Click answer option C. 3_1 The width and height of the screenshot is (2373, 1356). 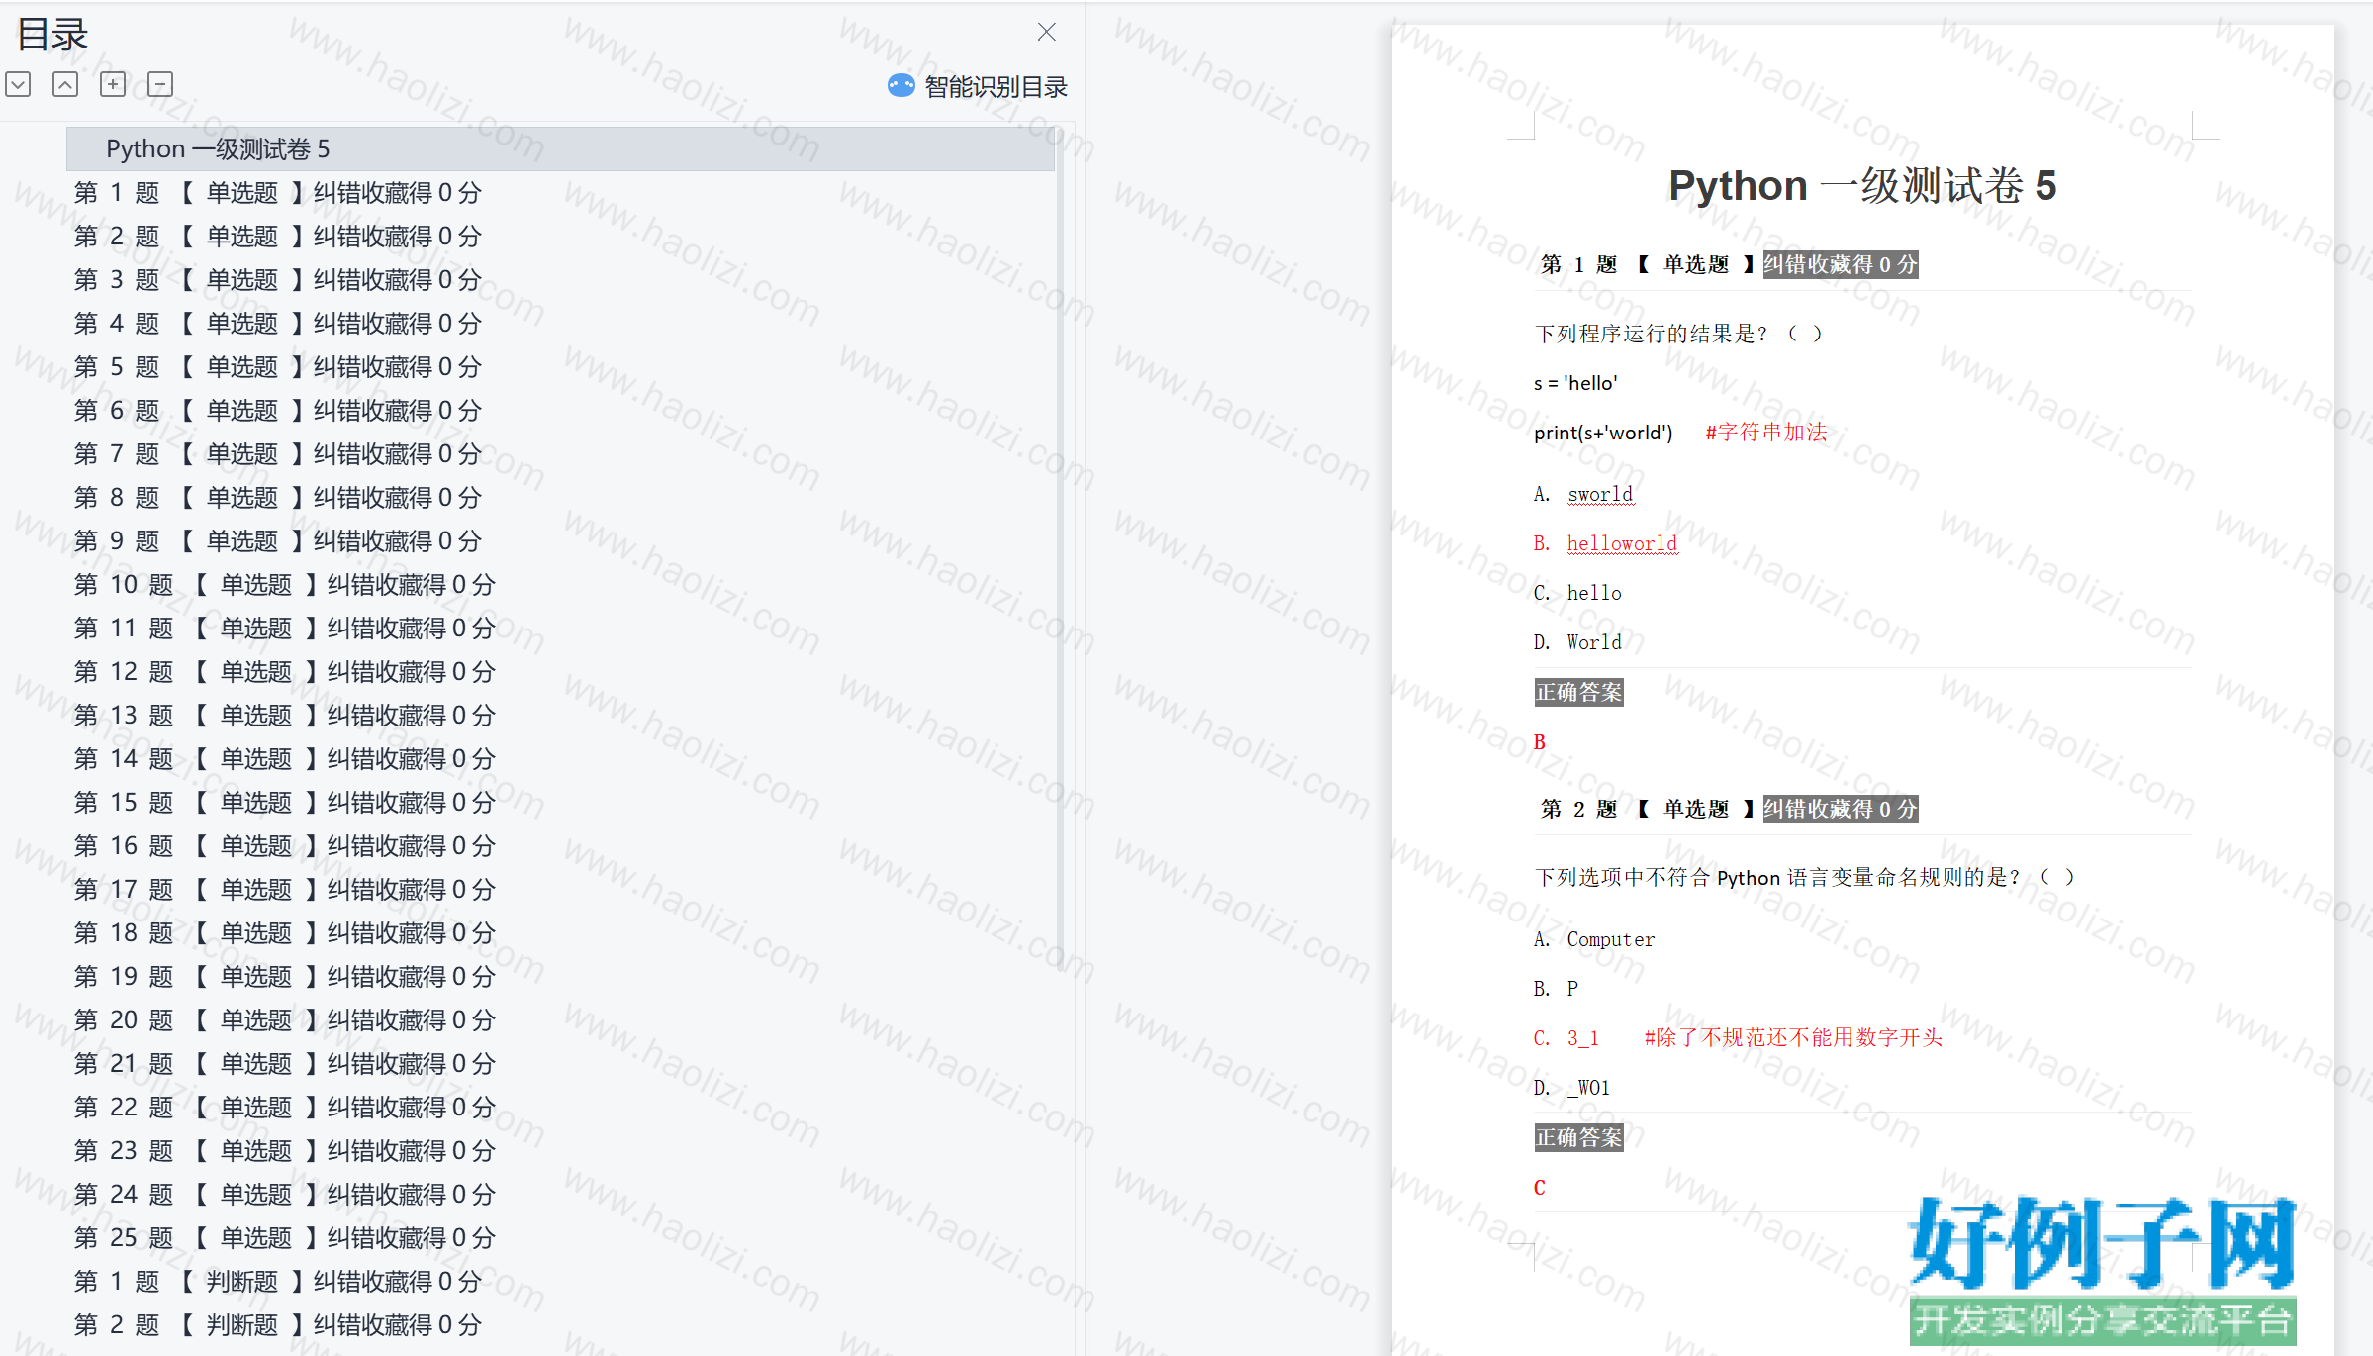pos(1566,1038)
